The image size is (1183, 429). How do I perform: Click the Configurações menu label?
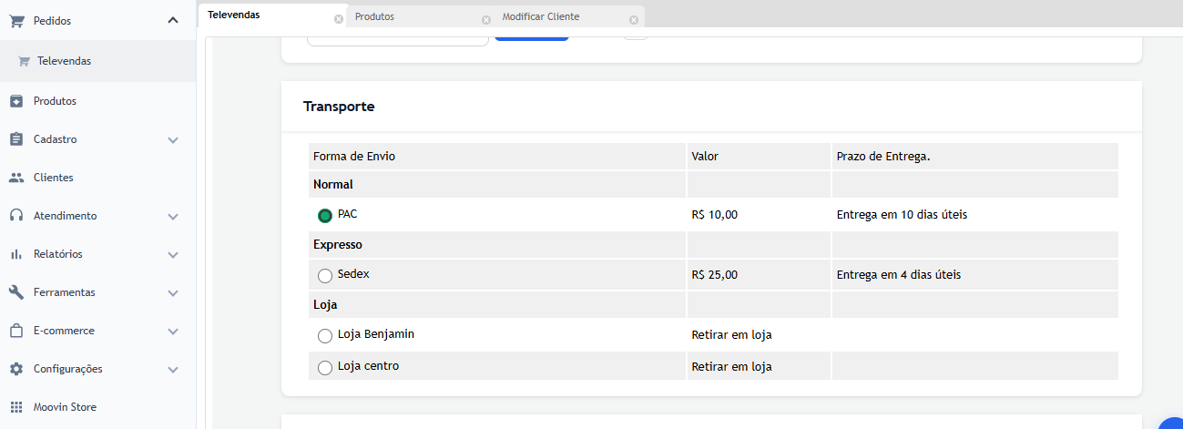(x=68, y=369)
